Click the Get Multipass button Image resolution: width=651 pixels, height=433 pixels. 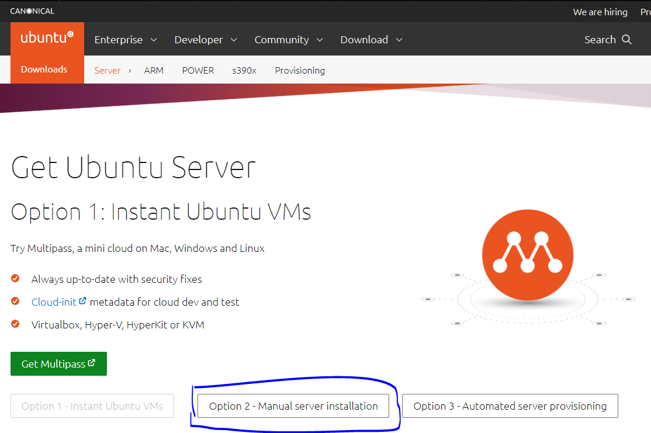point(58,363)
